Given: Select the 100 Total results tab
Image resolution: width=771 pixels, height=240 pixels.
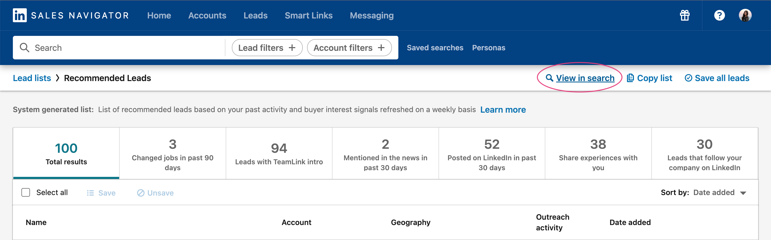Looking at the screenshot, I should coord(66,154).
